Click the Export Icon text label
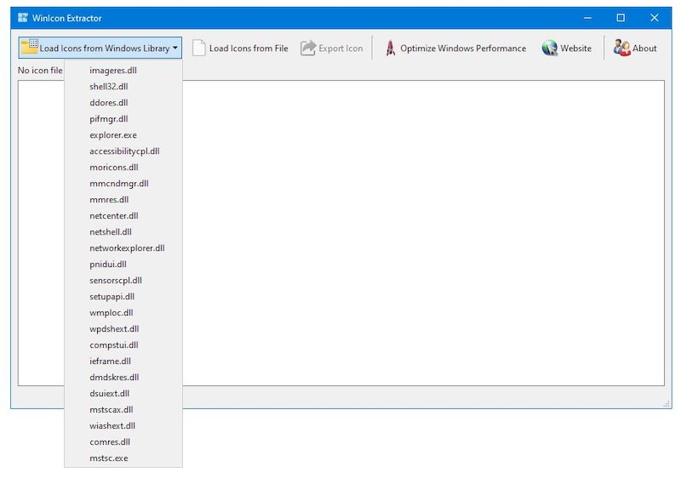This screenshot has height=478, width=681. click(340, 48)
